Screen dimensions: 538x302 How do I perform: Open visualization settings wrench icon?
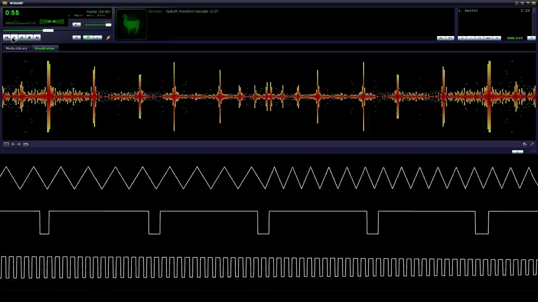(532, 144)
